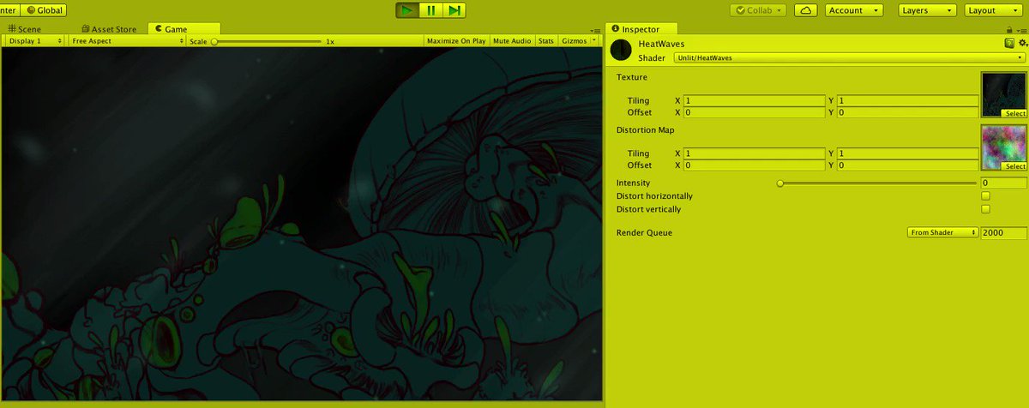Click the Intensity label
Screen dimensions: 1029x408
634,183
